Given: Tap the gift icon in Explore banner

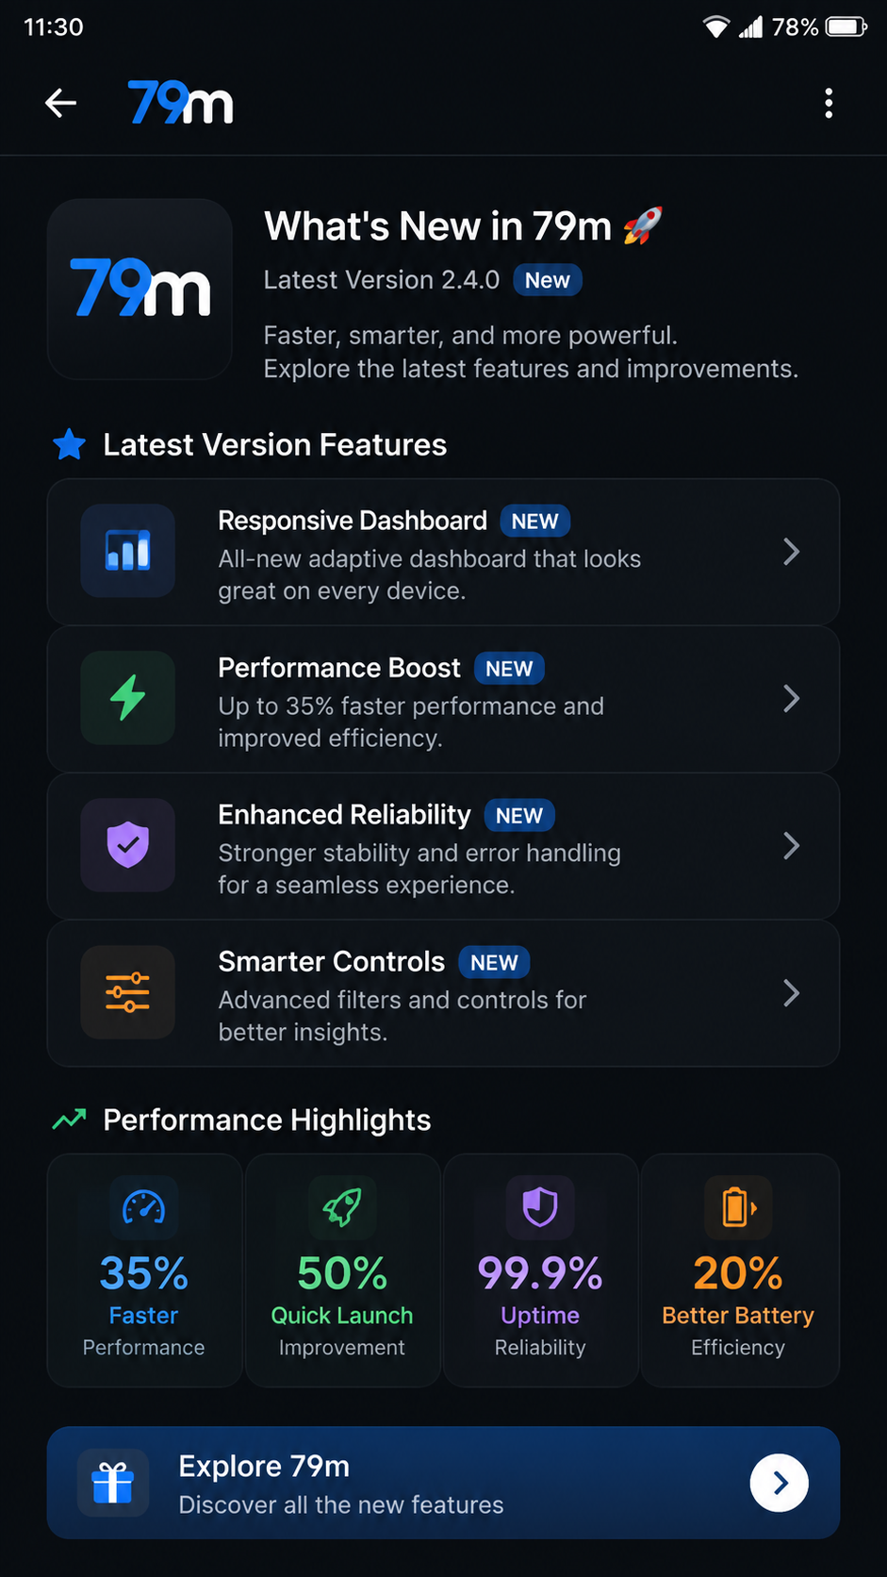Looking at the screenshot, I should (x=113, y=1483).
